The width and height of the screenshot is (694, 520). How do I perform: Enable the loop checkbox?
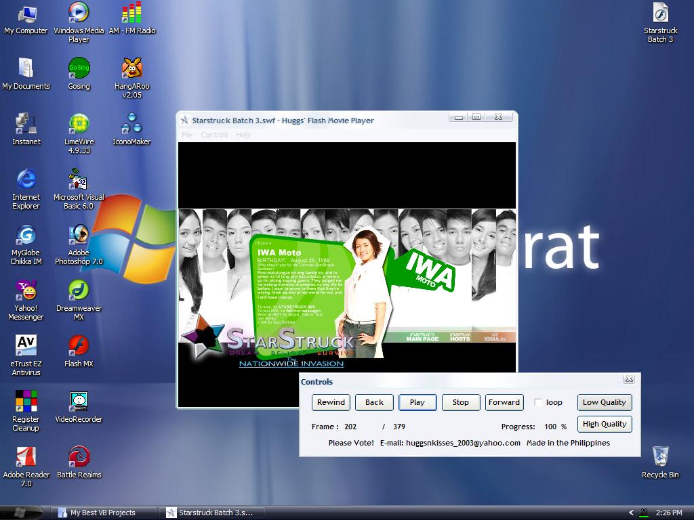[x=538, y=402]
